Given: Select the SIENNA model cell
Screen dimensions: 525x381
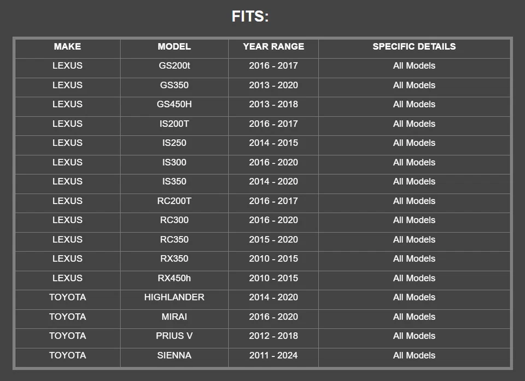Looking at the screenshot, I should (x=174, y=355).
